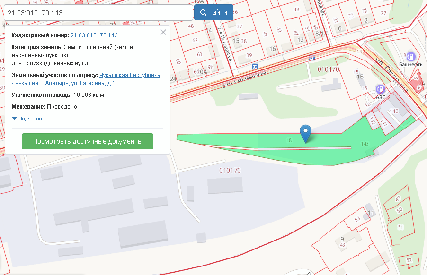Expand the Подробно details section
This screenshot has width=427, height=275.
pyautogui.click(x=30, y=119)
